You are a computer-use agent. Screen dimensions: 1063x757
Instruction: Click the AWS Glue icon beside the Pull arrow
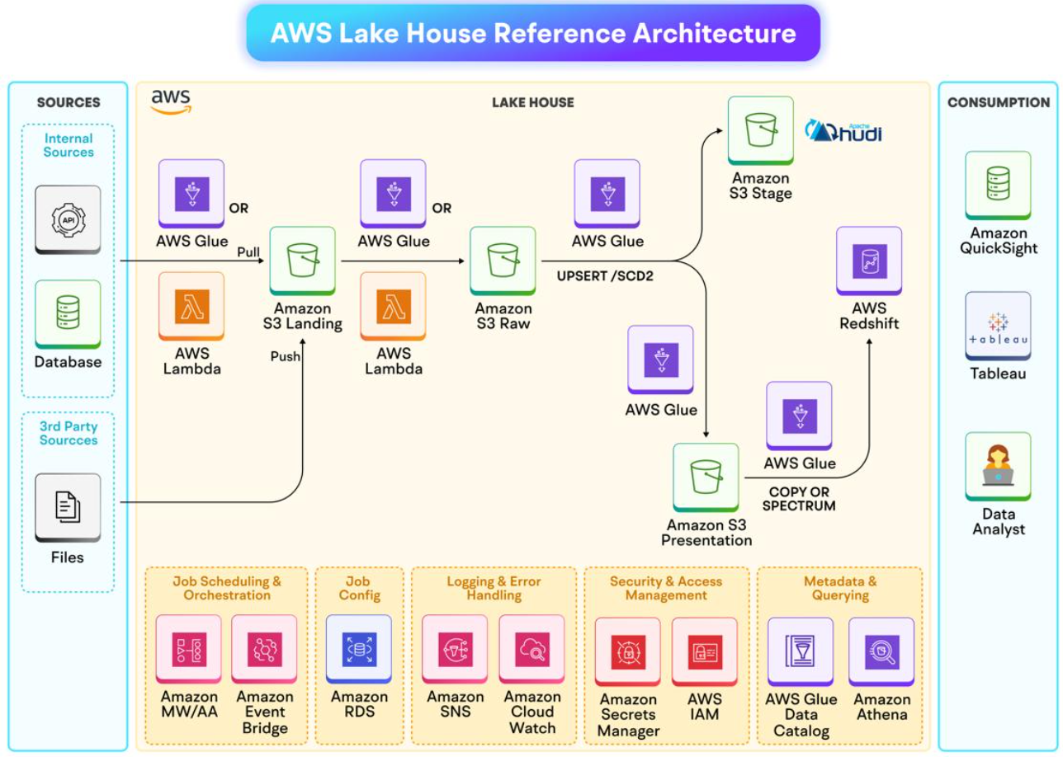(x=191, y=193)
